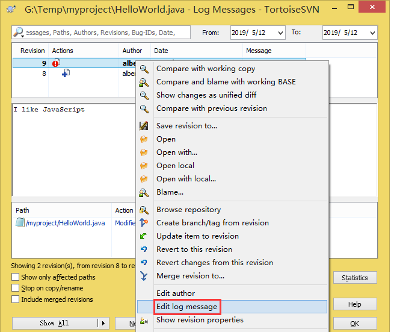Screen dimensions: 394x332
Task: Choose Show revision properties
Action: pos(200,320)
